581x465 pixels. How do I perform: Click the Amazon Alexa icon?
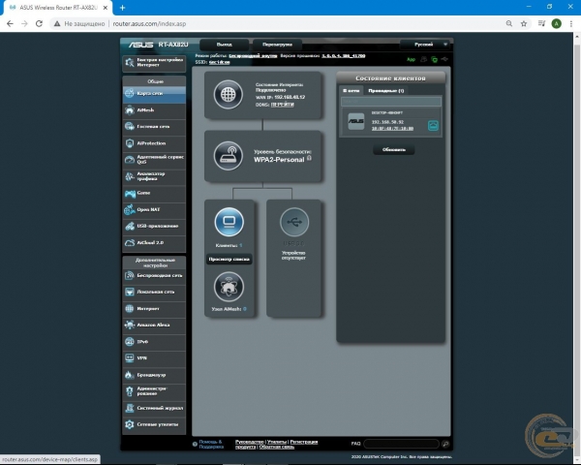coord(130,325)
